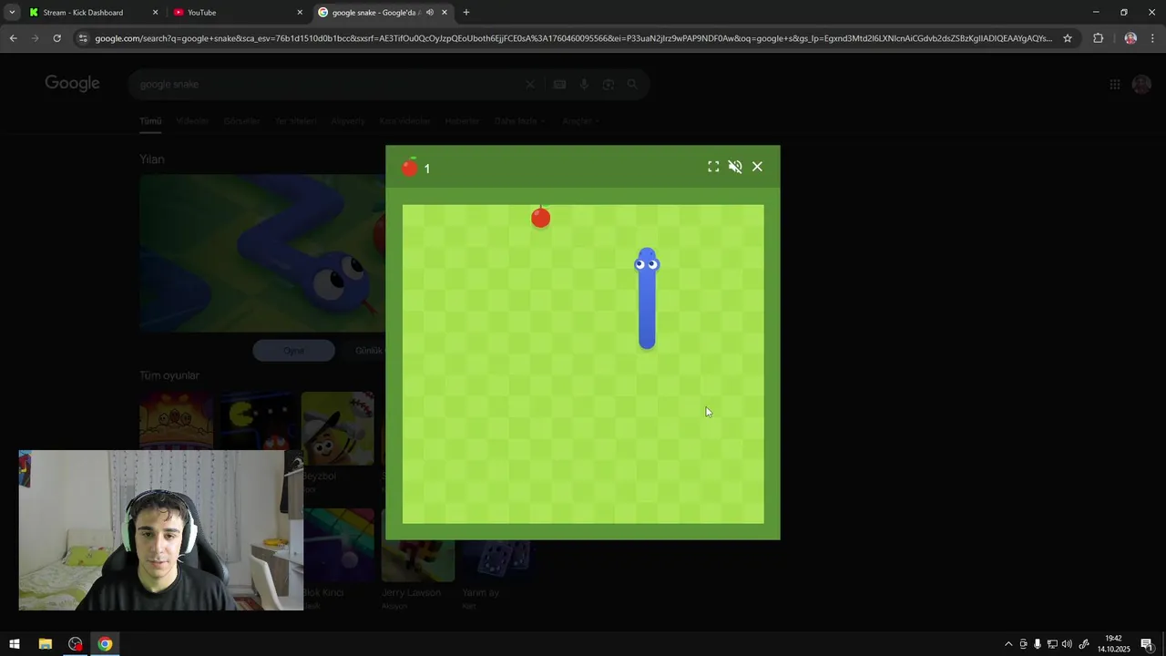Open the volume tray control

tap(1067, 644)
